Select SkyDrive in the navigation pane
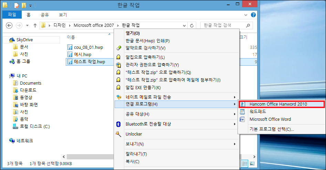Screen dimensions: 326x170 (x=24, y=40)
